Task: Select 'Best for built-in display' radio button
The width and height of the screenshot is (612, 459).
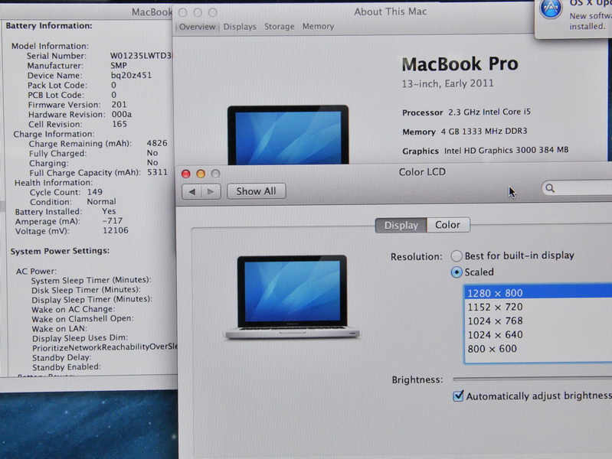Action: click(x=457, y=256)
